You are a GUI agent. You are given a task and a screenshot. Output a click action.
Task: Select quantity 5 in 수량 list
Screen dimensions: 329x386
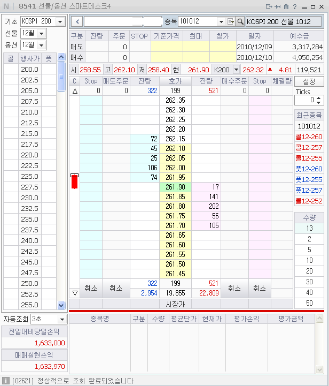(309, 249)
